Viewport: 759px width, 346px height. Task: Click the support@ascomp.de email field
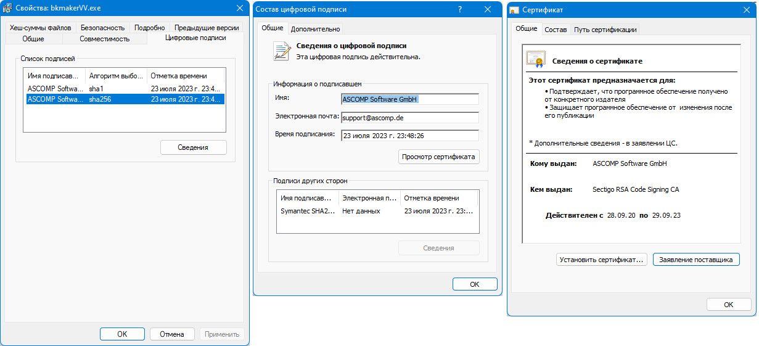409,117
